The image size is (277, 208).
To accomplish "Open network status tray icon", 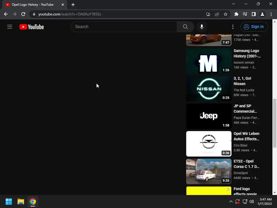I will tap(245, 201).
